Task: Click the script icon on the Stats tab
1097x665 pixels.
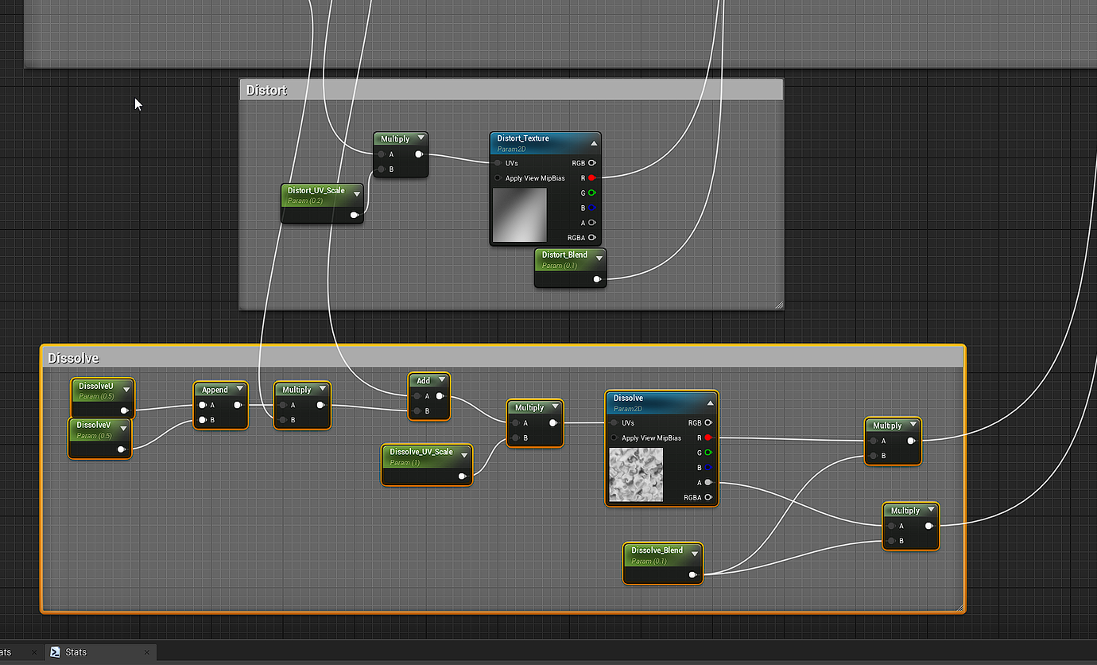Action: pyautogui.click(x=55, y=651)
